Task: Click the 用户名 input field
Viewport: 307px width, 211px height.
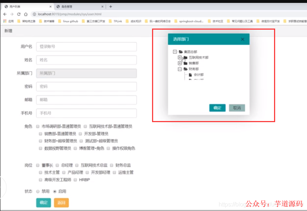Action: (86, 47)
